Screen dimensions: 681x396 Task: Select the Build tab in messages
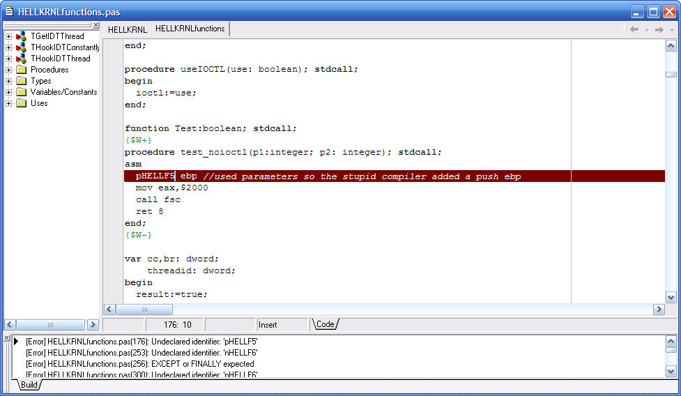click(x=29, y=385)
